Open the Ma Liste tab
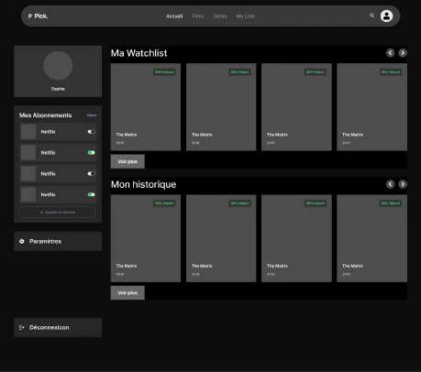 point(246,16)
